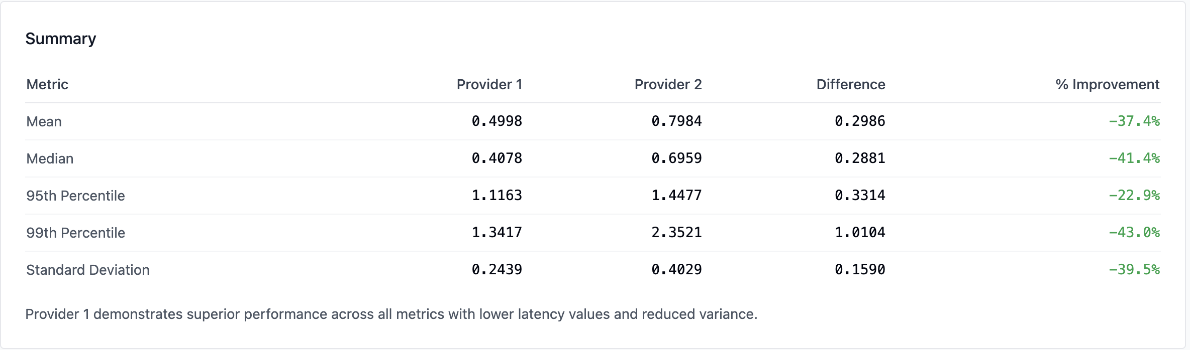
Task: Select Provider 2 99th percentile value 2.3521
Action: pos(676,233)
